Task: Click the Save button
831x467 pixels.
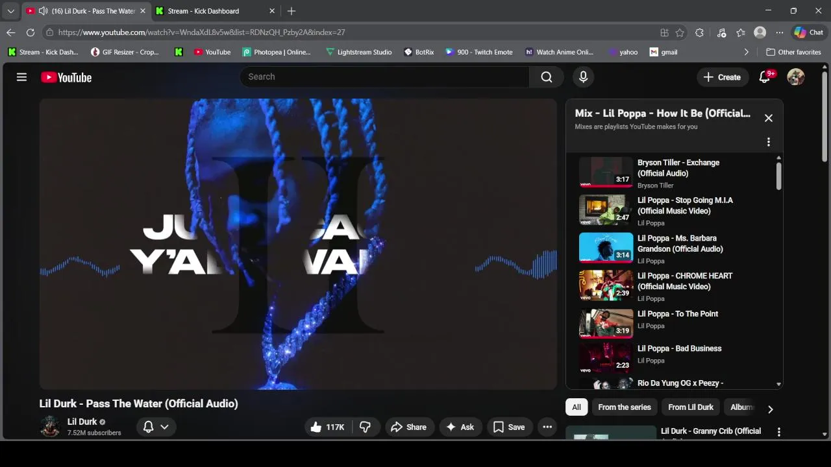Action: pos(509,427)
